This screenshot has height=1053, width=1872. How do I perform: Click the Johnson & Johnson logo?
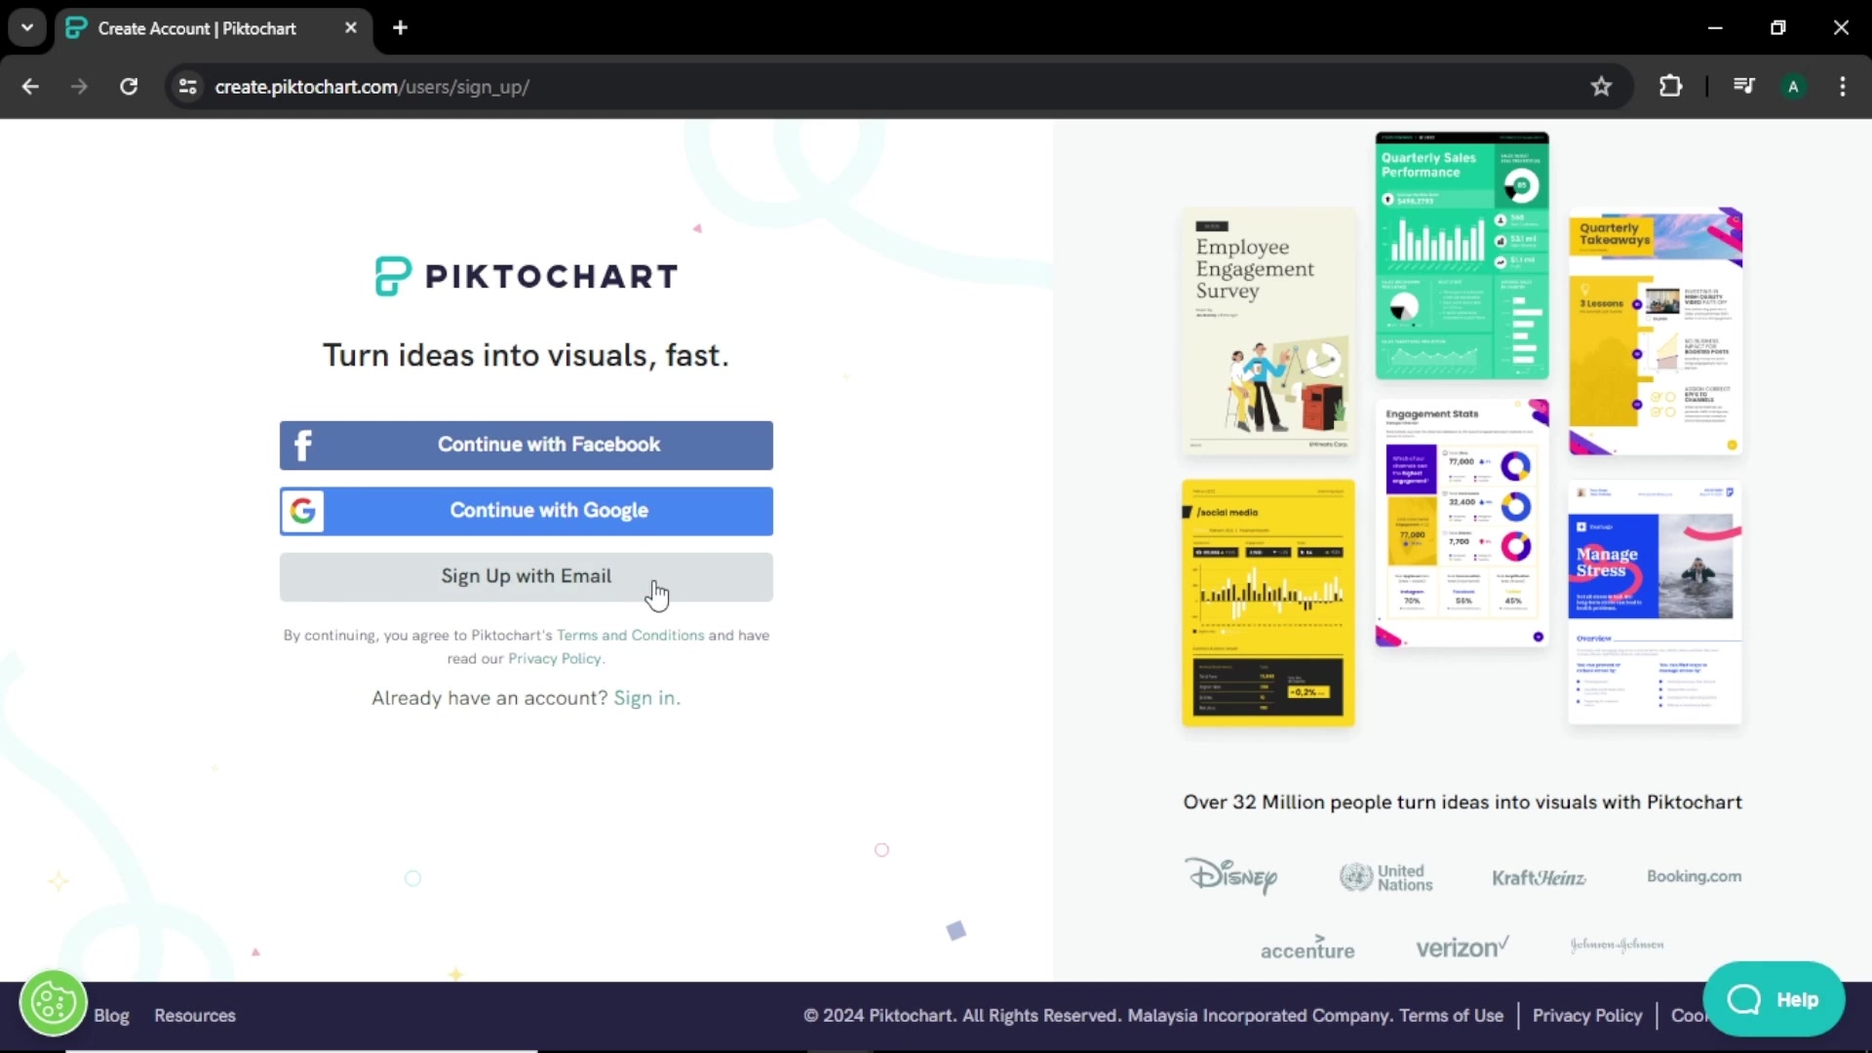click(1617, 944)
